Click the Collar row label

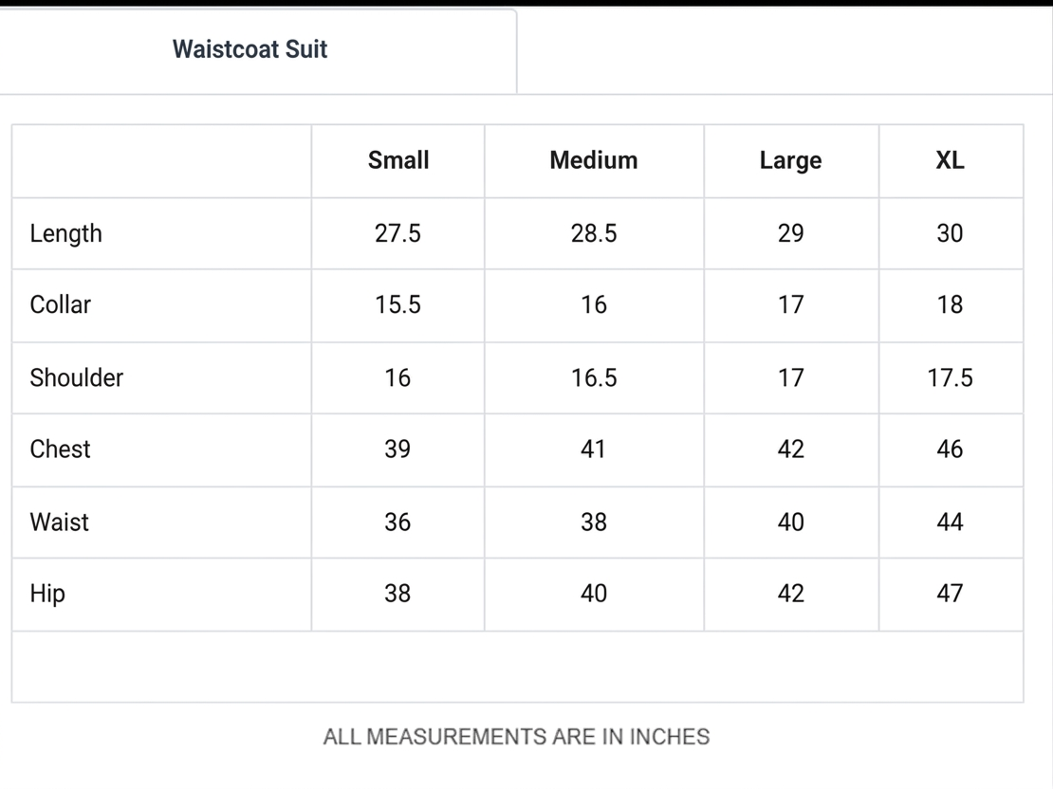[60, 304]
